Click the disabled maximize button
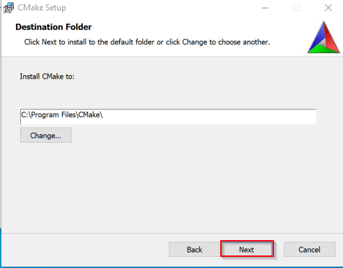Image resolution: width=343 pixels, height=268 pixels. pos(296,8)
